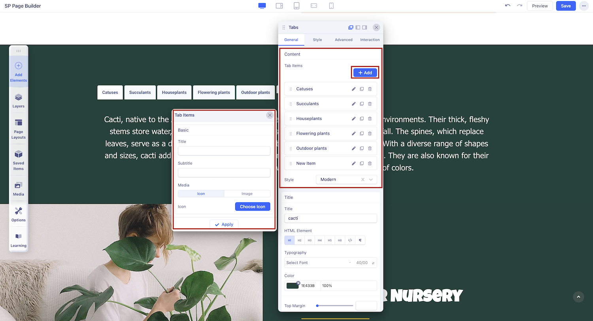Dock the Tabs panel to the left

tap(358, 27)
